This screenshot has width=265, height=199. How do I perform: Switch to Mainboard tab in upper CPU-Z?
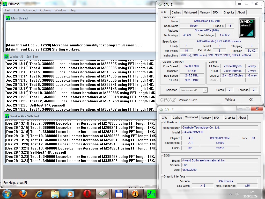click(x=190, y=12)
